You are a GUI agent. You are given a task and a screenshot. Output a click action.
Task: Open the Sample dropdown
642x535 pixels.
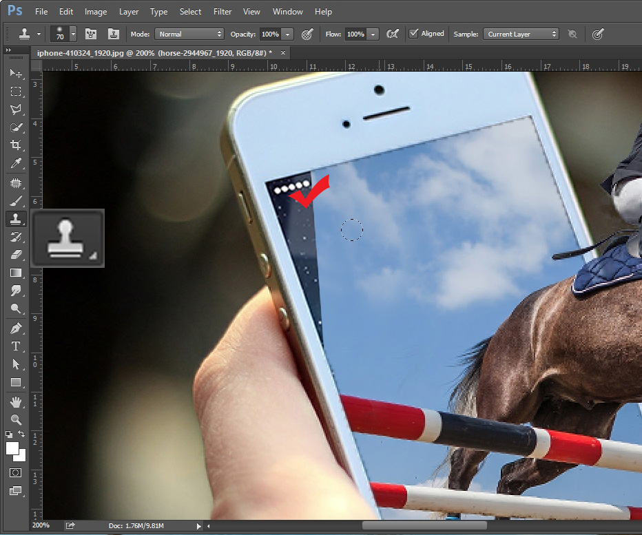tap(520, 33)
